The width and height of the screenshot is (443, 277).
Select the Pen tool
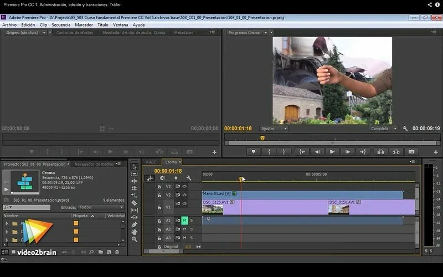coord(134,225)
